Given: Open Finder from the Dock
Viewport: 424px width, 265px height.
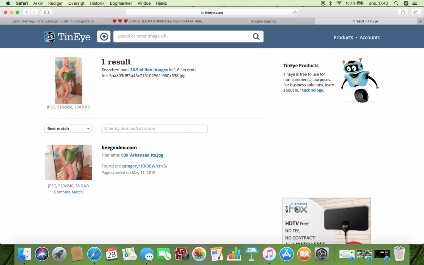Looking at the screenshot, I should click(24, 254).
